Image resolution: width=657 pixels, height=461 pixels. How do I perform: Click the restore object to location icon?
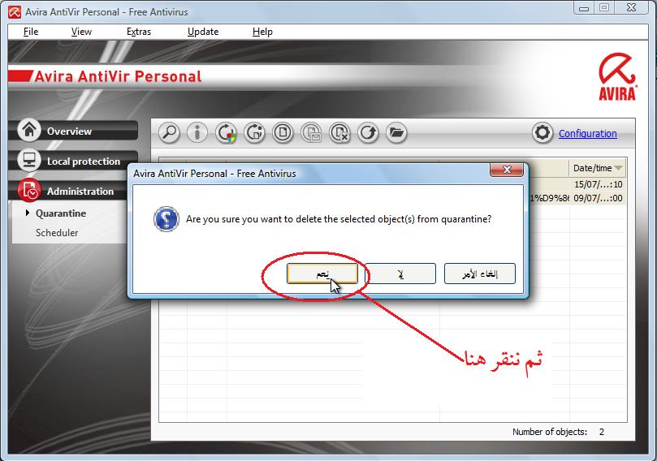tap(254, 133)
